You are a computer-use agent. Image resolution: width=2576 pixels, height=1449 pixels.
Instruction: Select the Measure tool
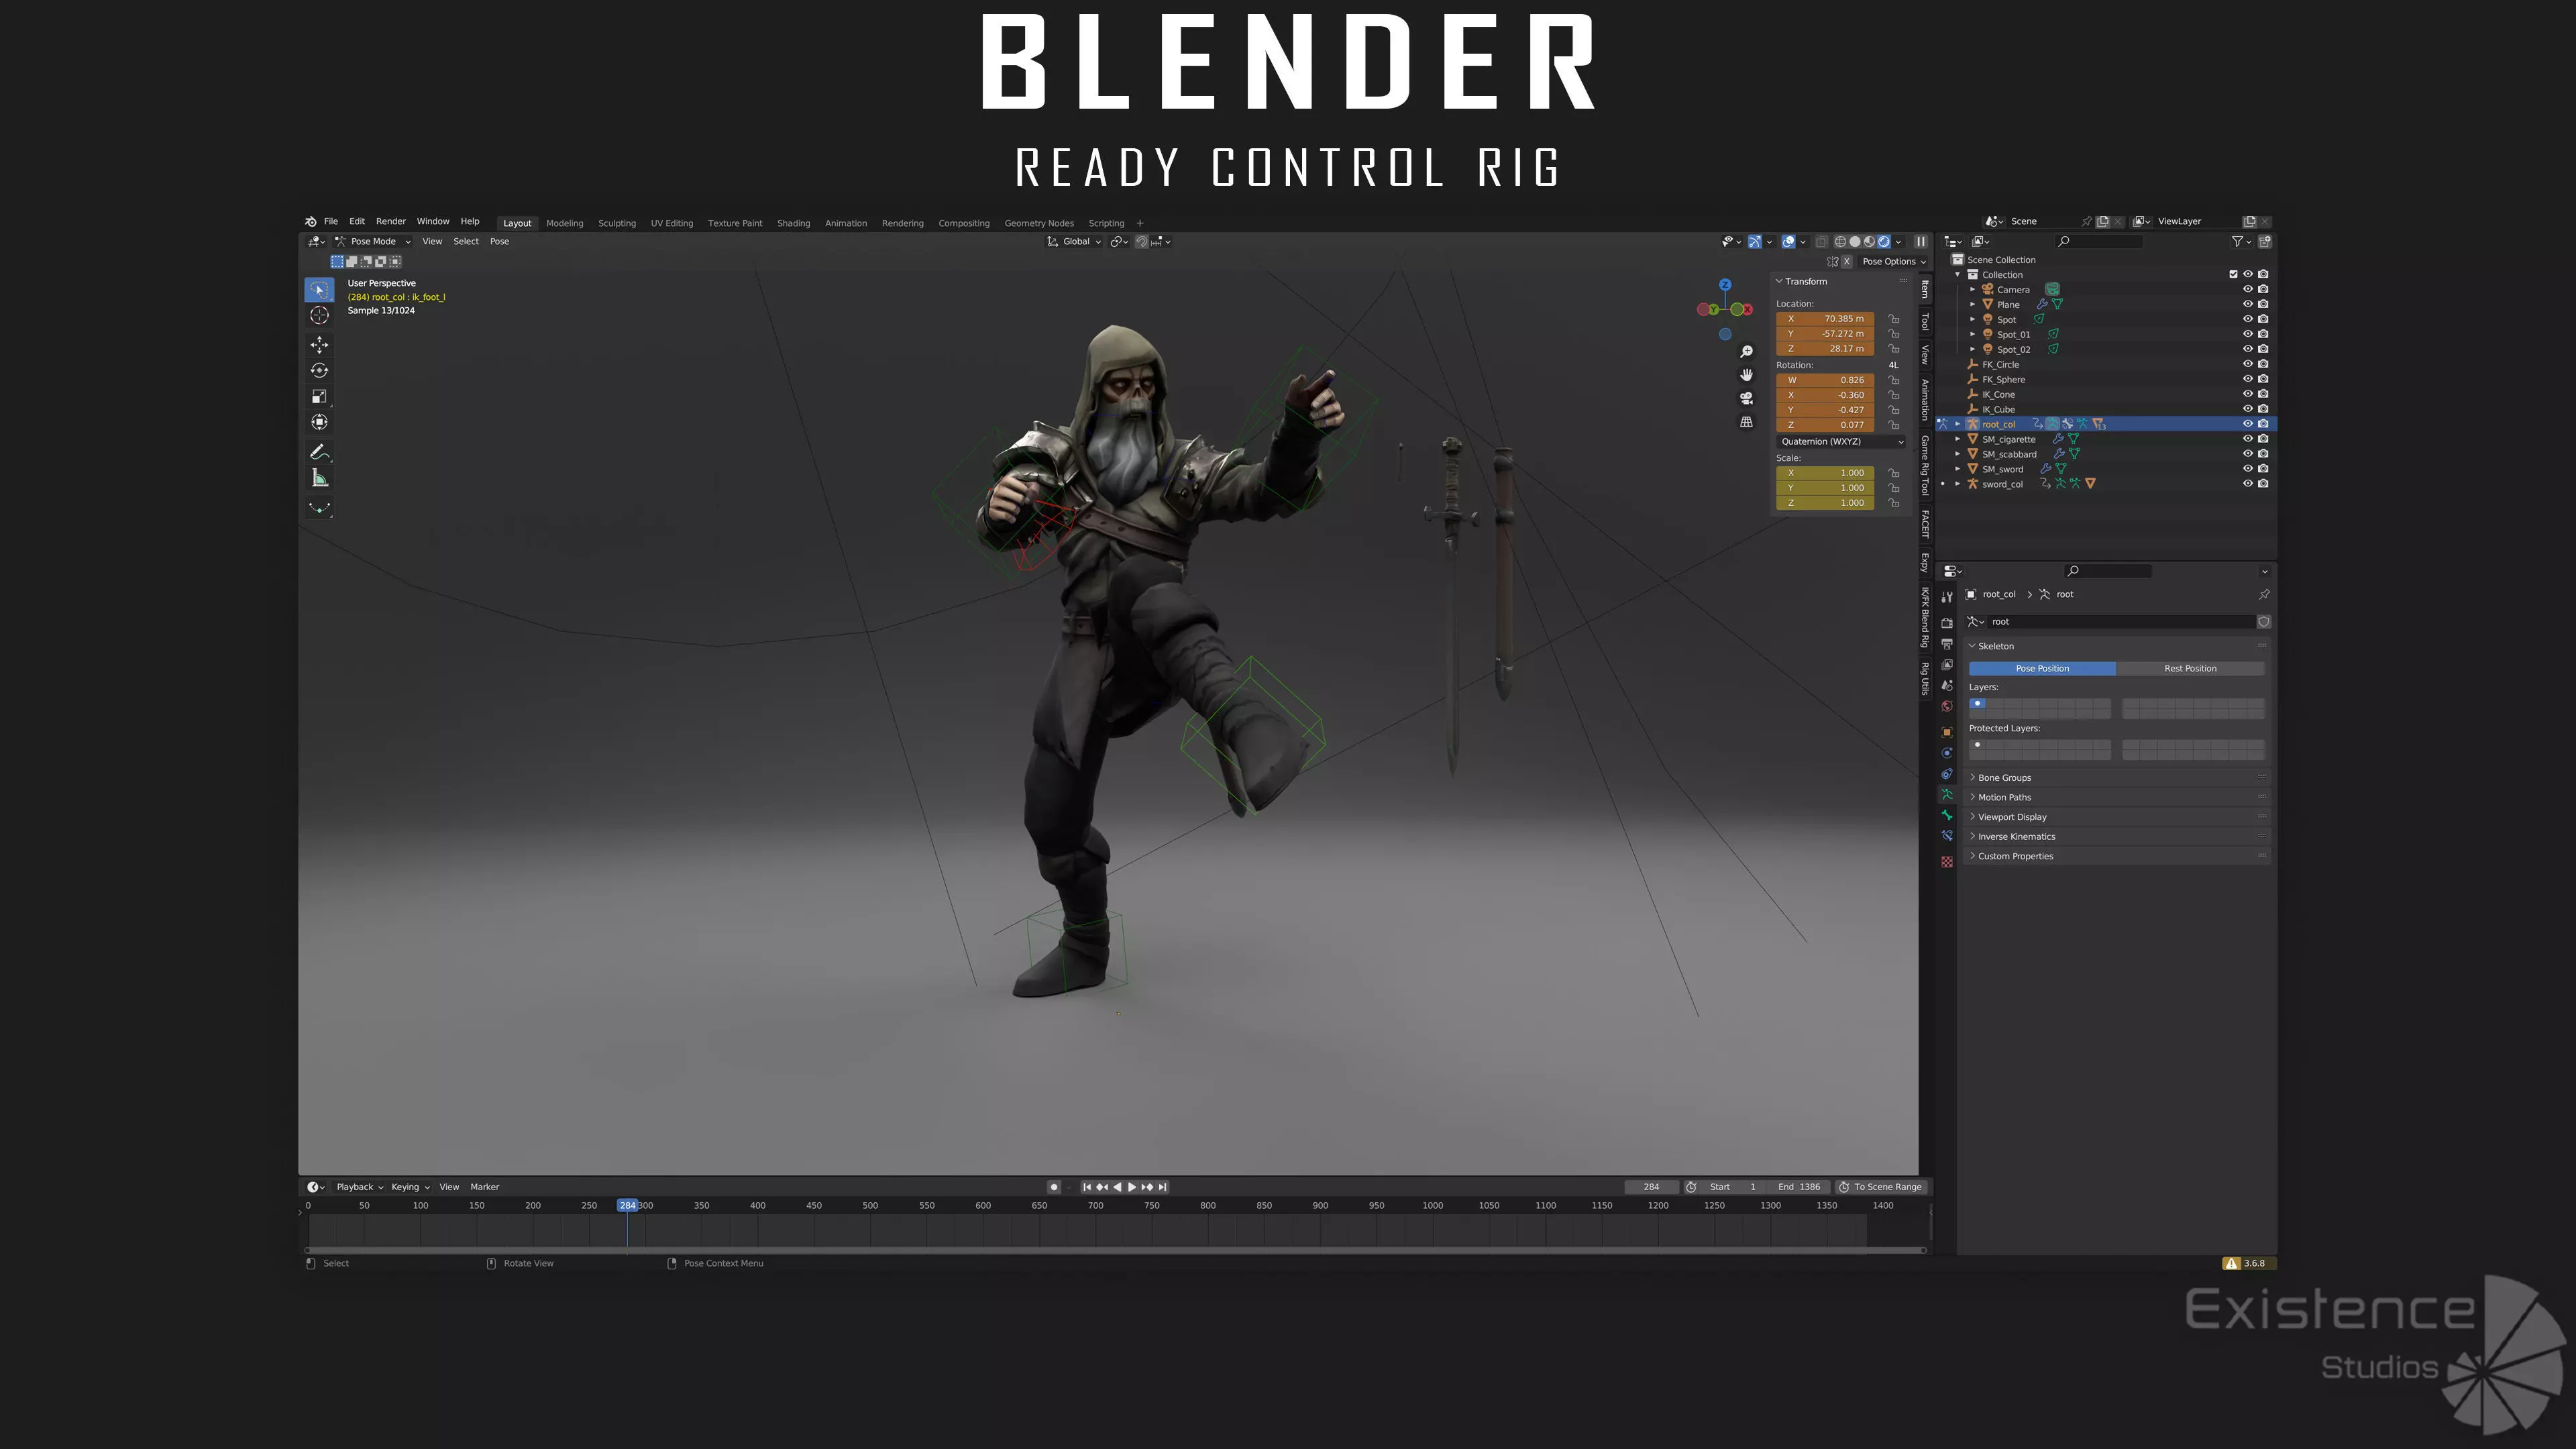pyautogui.click(x=319, y=478)
